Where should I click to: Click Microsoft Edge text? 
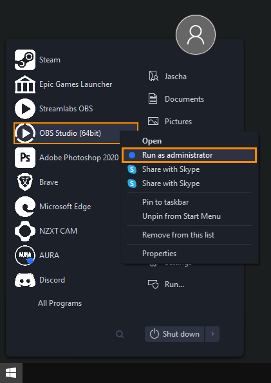65,207
